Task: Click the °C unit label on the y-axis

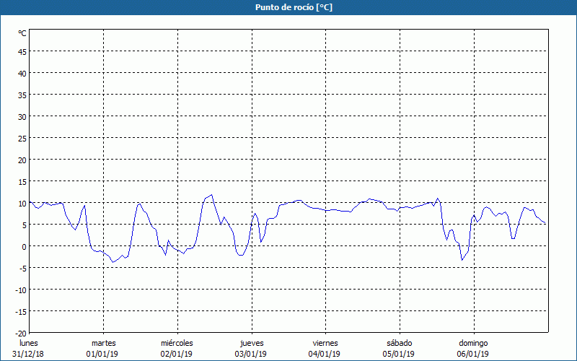Action: pos(22,33)
